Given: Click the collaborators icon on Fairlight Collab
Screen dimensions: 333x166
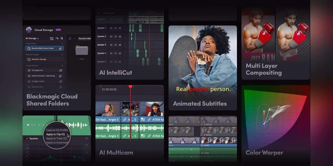Looking at the screenshot, I should point(60,81).
